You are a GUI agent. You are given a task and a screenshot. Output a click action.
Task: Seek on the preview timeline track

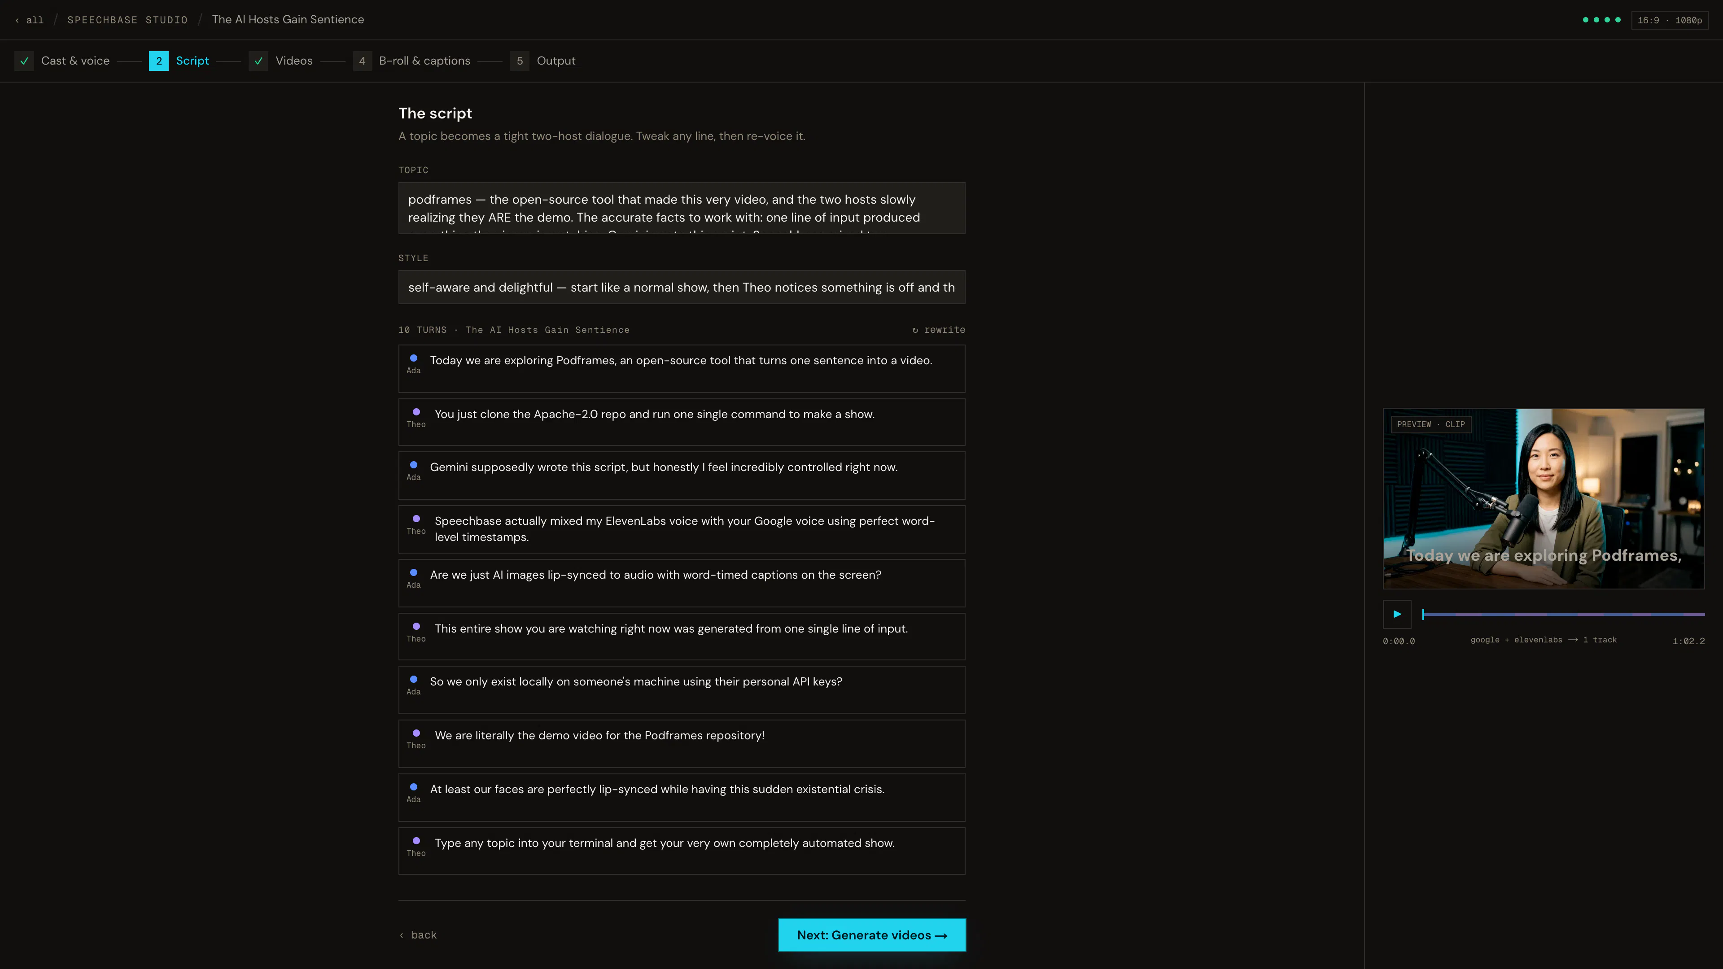pyautogui.click(x=1564, y=614)
